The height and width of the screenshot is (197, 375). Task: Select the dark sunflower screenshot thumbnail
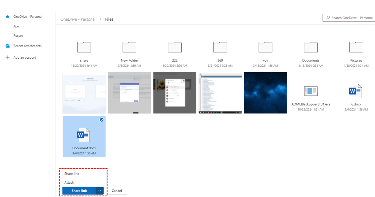click(x=175, y=93)
